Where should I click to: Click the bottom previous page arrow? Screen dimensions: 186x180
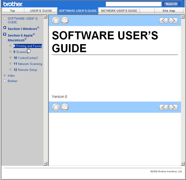click(x=163, y=107)
